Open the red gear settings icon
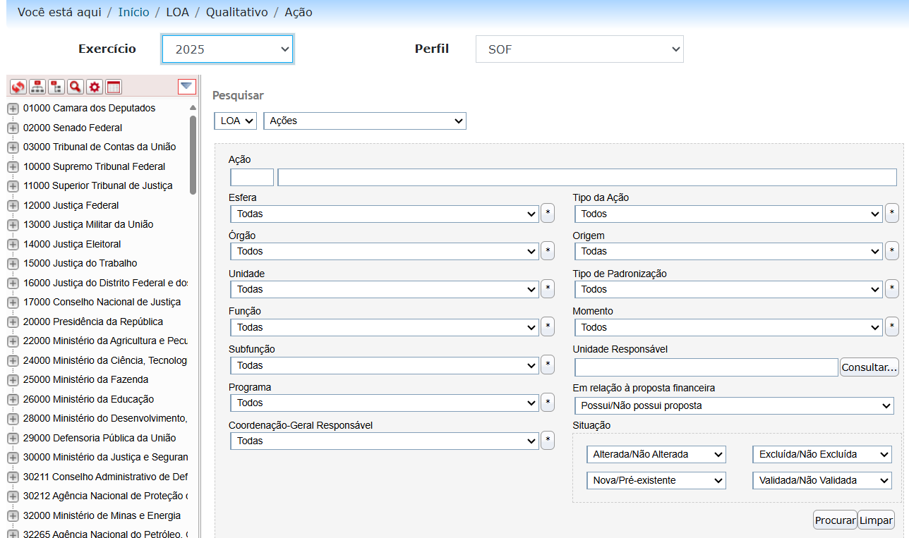This screenshot has height=538, width=909. (x=94, y=87)
